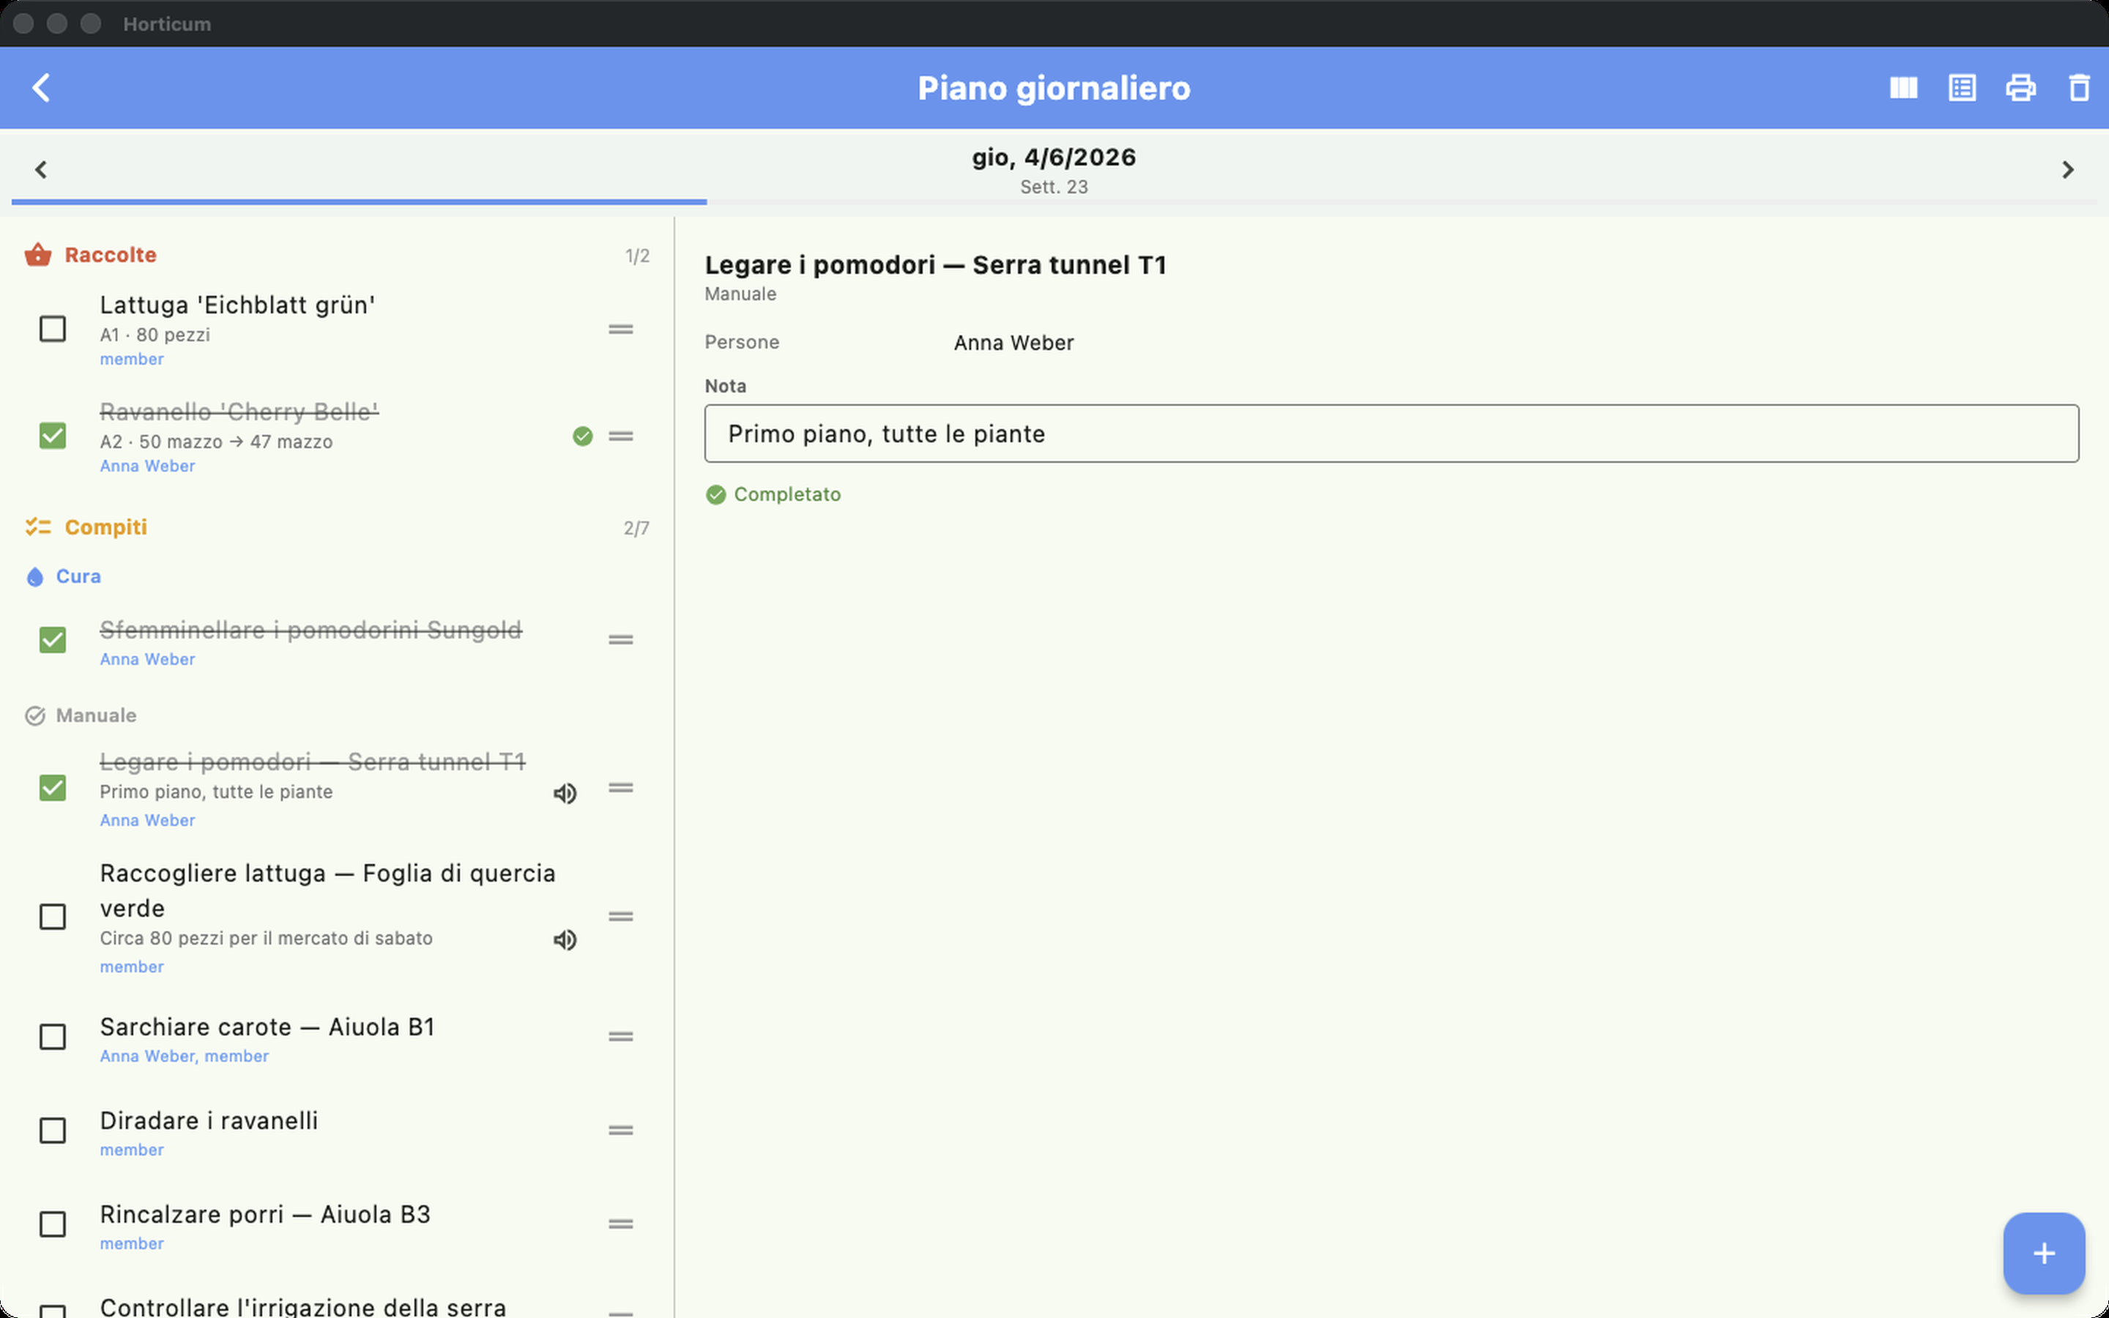Check Lattuga 'Eichblatt grün' harvest
This screenshot has width=2109, height=1318.
[x=52, y=329]
